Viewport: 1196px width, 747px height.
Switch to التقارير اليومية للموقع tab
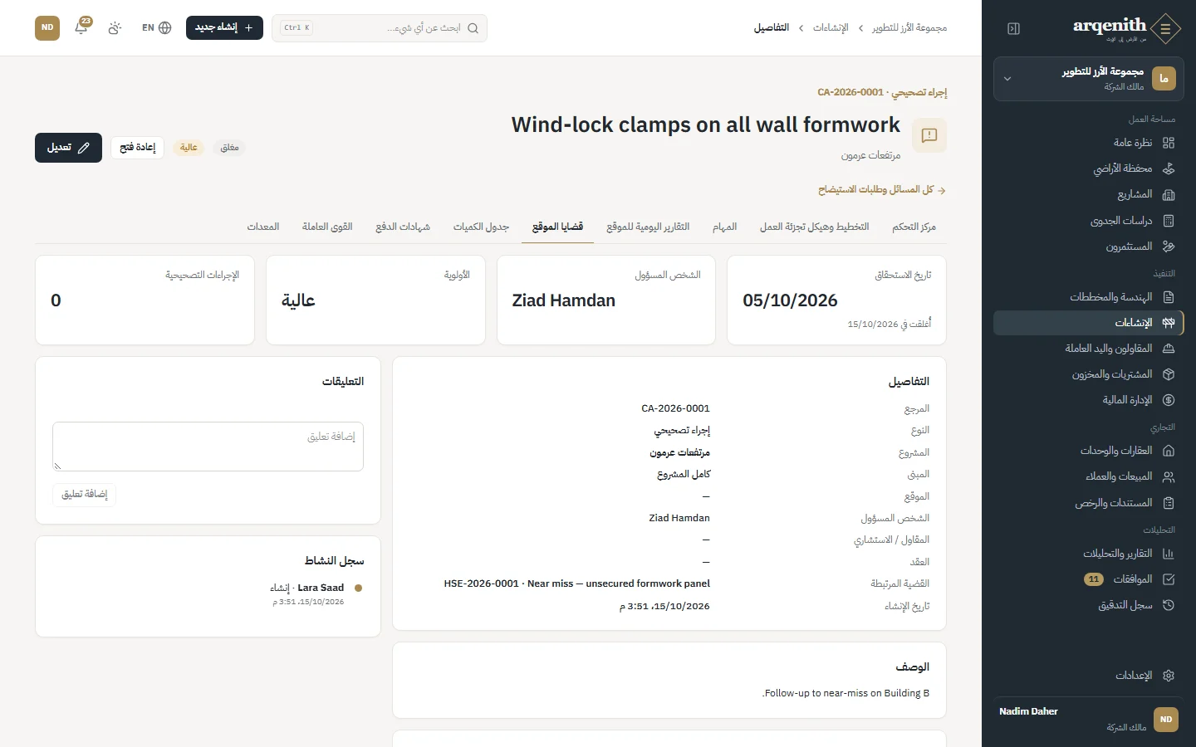648,227
